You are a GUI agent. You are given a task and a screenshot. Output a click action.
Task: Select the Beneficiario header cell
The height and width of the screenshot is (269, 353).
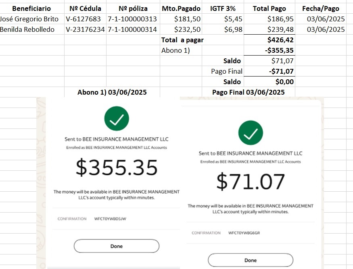pyautogui.click(x=31, y=8)
